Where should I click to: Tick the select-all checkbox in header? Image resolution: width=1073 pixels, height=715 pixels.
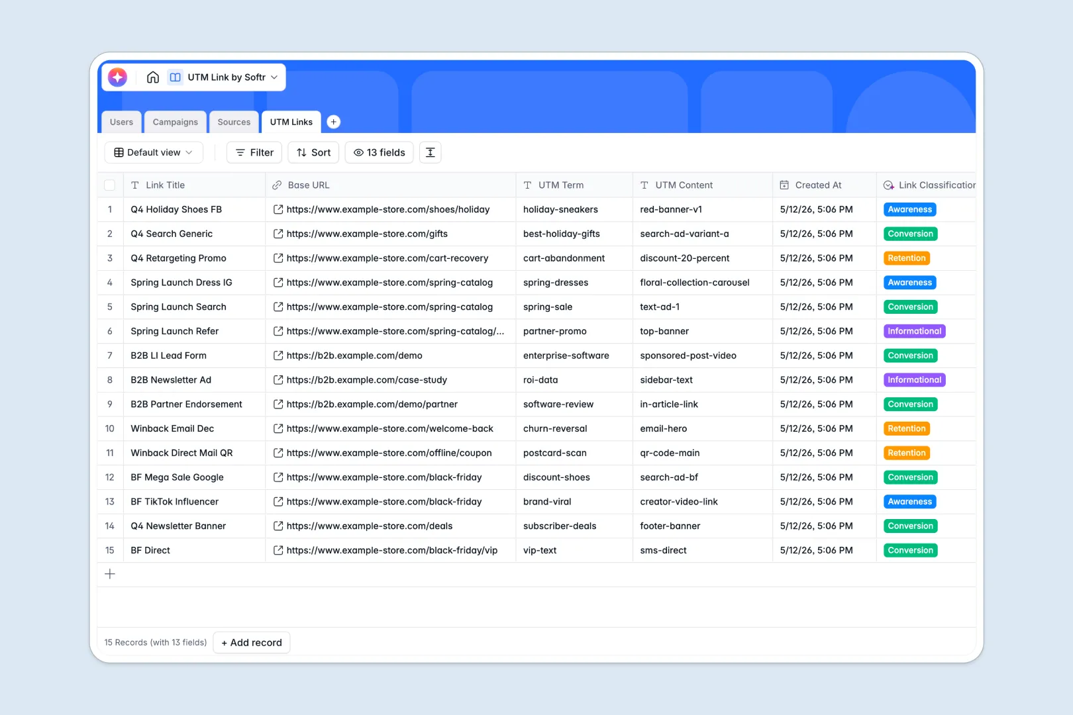click(110, 185)
